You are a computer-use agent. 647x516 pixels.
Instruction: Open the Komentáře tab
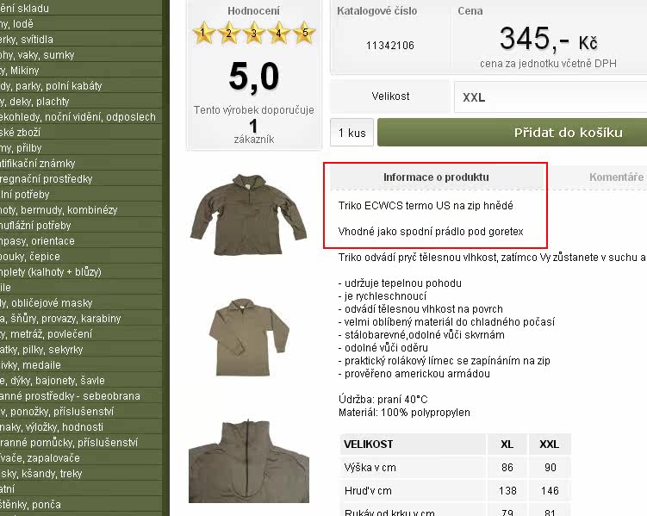(616, 177)
